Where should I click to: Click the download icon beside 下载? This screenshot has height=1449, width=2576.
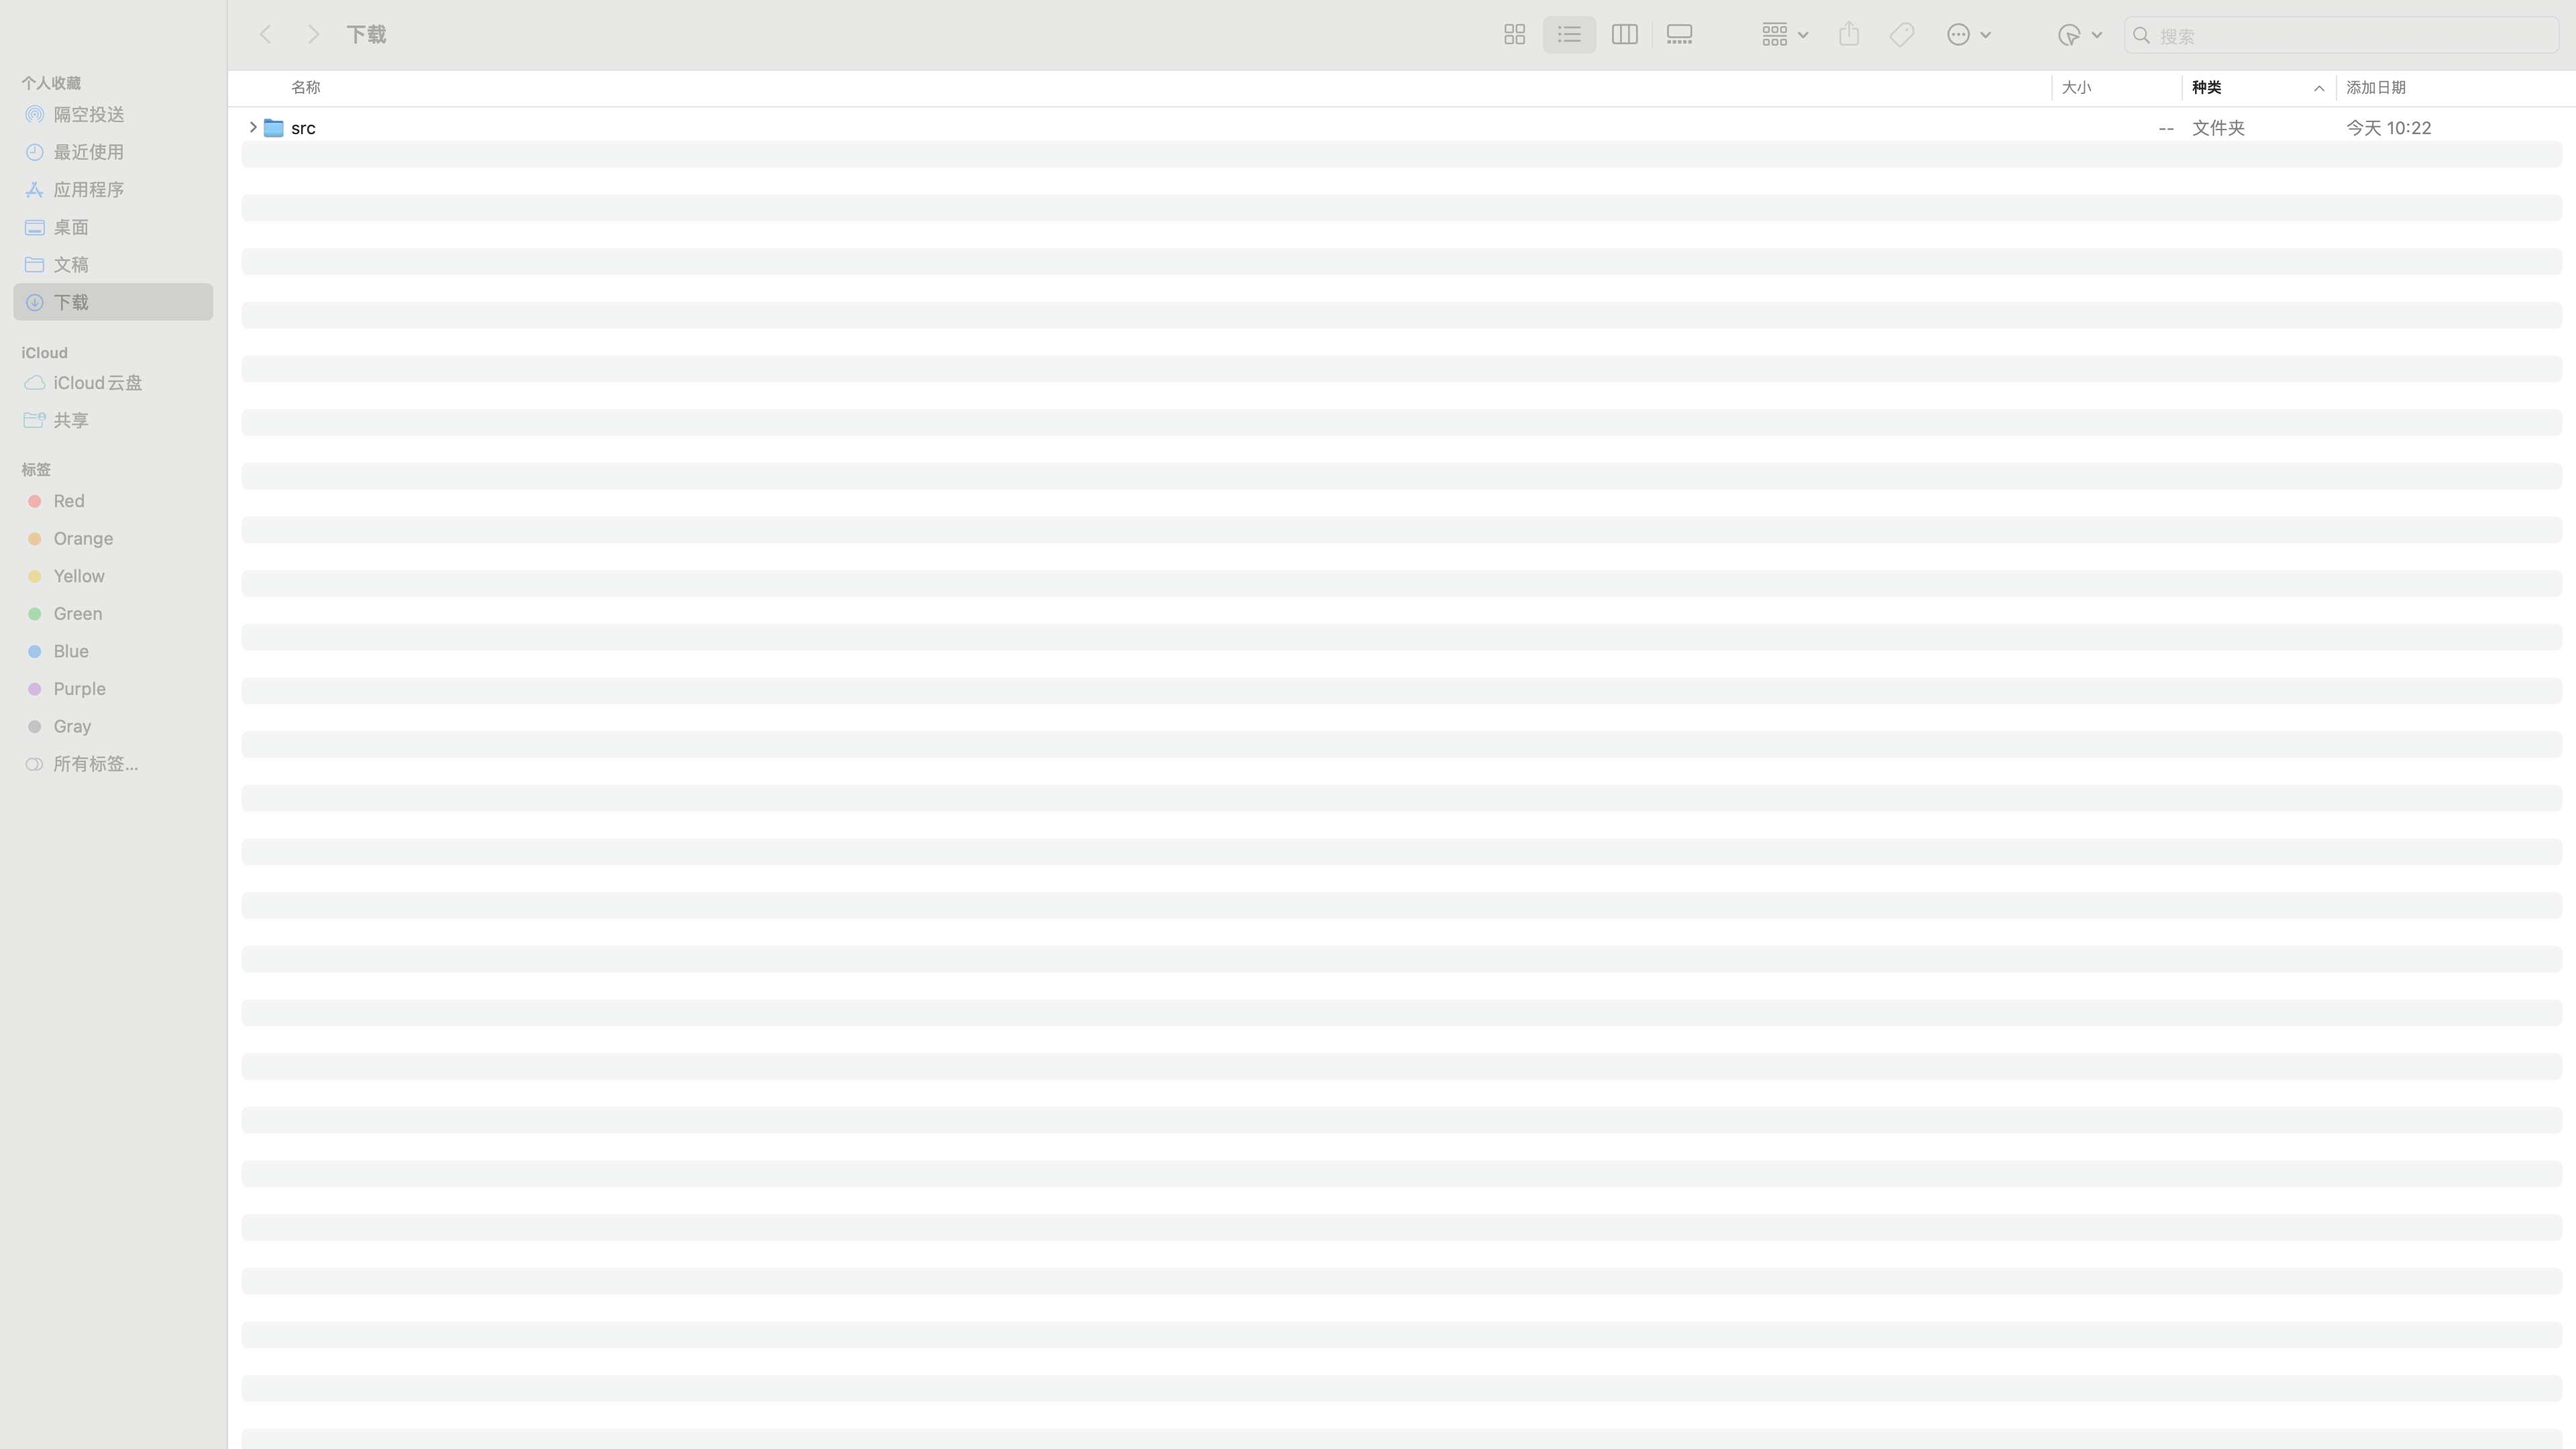(x=35, y=302)
